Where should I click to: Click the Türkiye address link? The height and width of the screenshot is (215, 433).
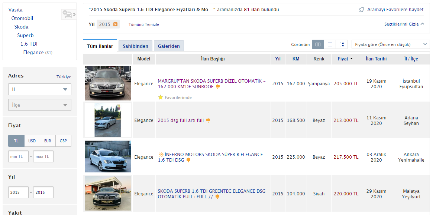[x=64, y=77]
